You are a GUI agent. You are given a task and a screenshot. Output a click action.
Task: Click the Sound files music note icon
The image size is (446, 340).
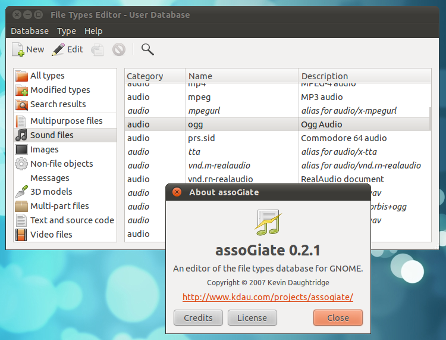tap(21, 135)
